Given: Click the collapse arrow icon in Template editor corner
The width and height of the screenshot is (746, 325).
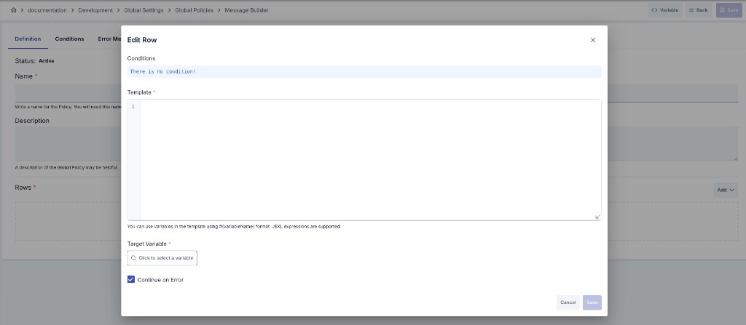Looking at the screenshot, I should pos(597,216).
